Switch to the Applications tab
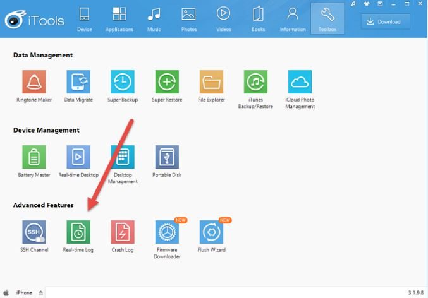Screen dimensions: 428x298 point(119,18)
